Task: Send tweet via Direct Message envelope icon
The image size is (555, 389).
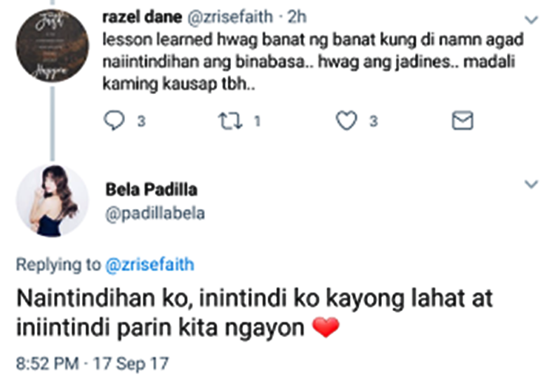Action: [x=462, y=122]
